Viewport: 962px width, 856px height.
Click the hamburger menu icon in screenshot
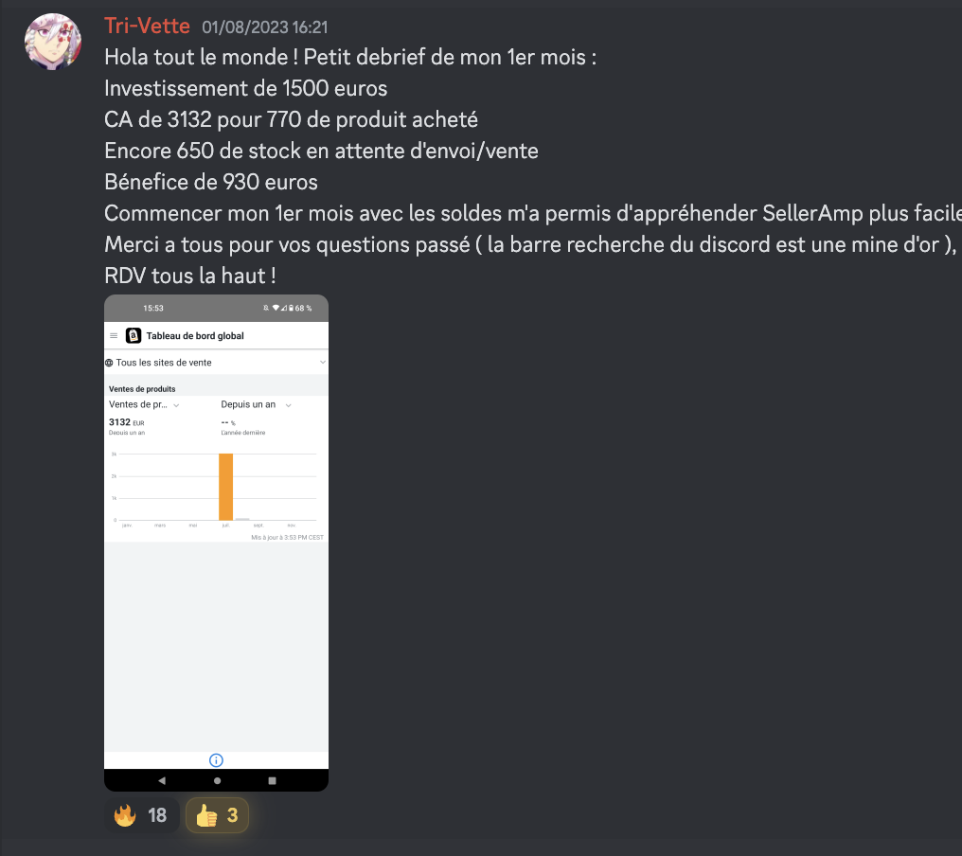114,335
